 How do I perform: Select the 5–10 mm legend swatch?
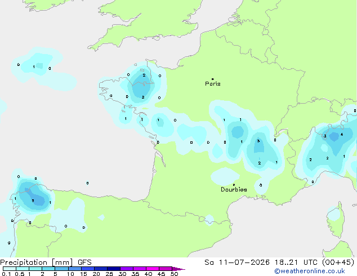coord(61,269)
